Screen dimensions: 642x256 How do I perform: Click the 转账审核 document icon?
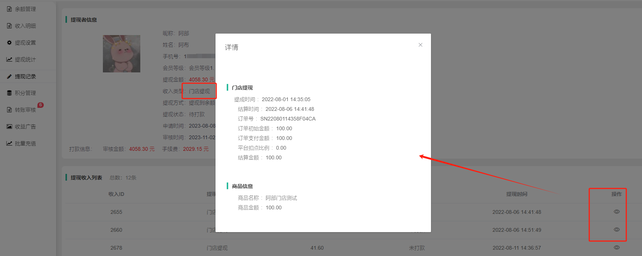point(9,110)
